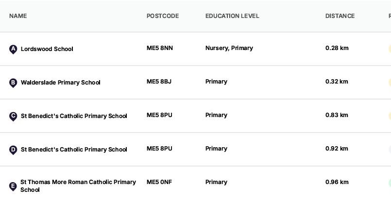Open Walderslade Primary School details
This screenshot has height=202, width=391.
coord(60,83)
